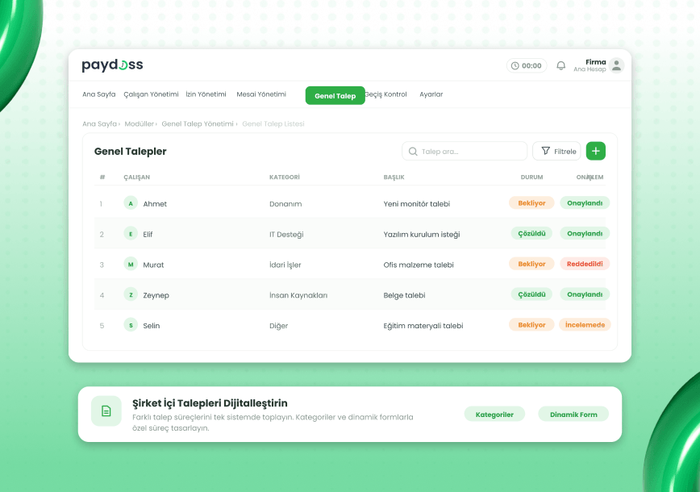The image size is (700, 492).
Task: Click İdari İşler category cell
Action: pos(285,265)
